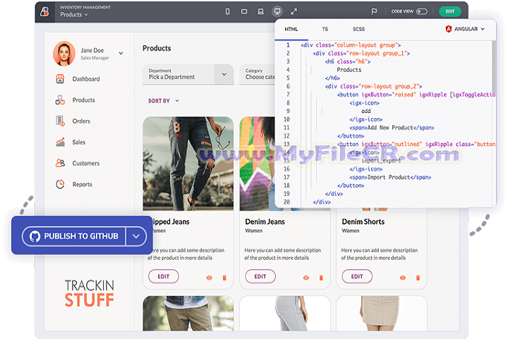Click the Customers people icon

pos(60,163)
